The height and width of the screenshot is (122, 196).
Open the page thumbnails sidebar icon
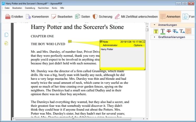coord(6,35)
